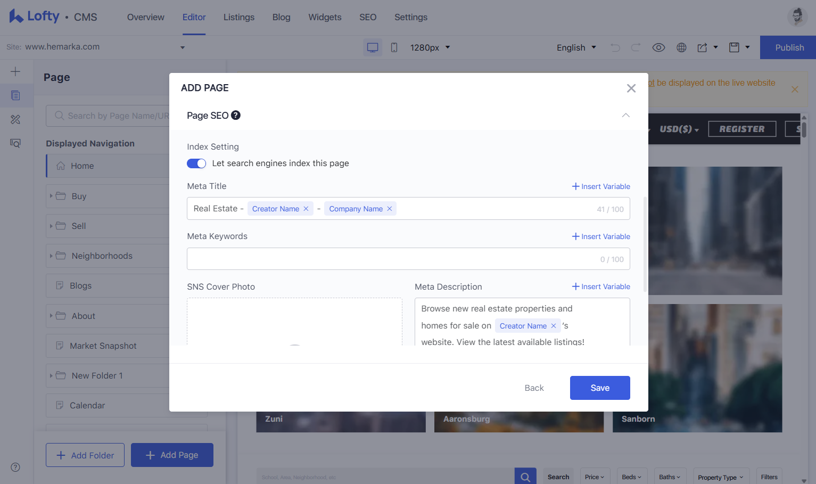Open design tools icon in sidebar
The height and width of the screenshot is (484, 816).
(x=15, y=119)
